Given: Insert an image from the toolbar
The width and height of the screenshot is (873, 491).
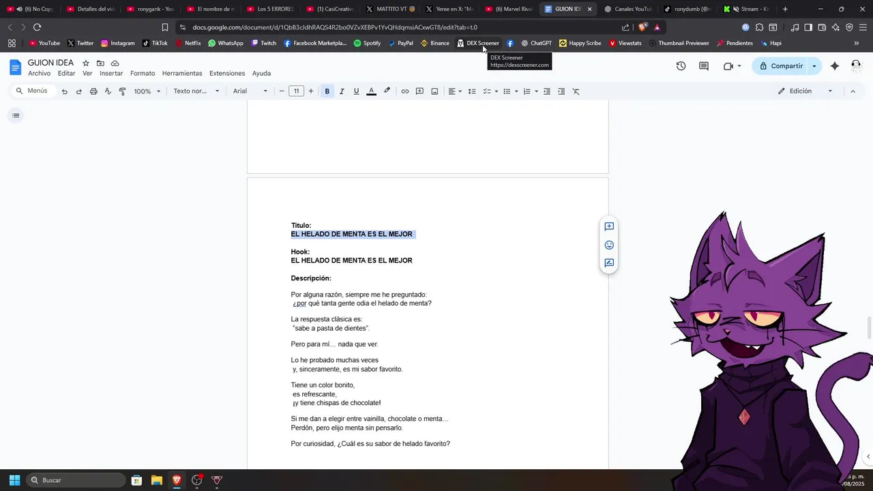Looking at the screenshot, I should (x=434, y=91).
